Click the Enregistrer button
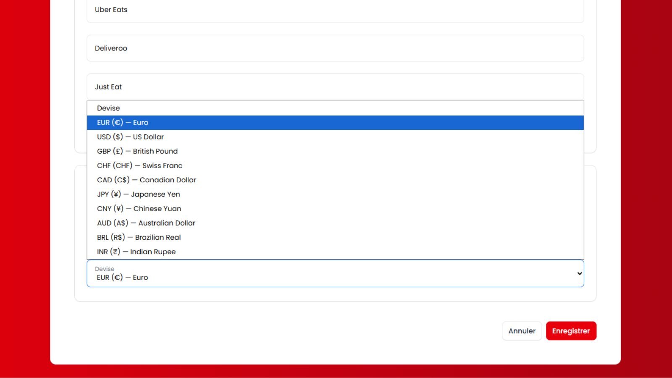672x378 pixels. coord(571,331)
